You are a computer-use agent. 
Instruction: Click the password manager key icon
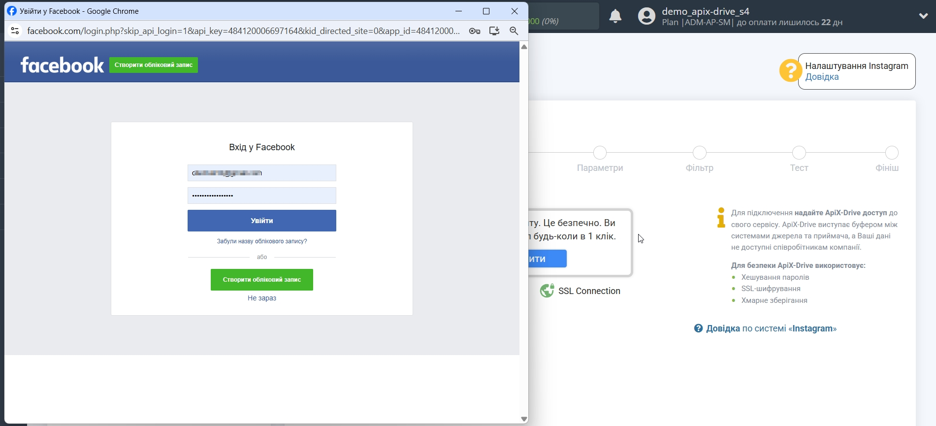point(475,31)
